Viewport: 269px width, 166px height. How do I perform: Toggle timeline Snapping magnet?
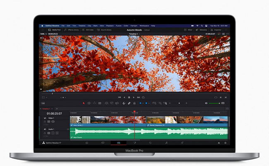124,103
